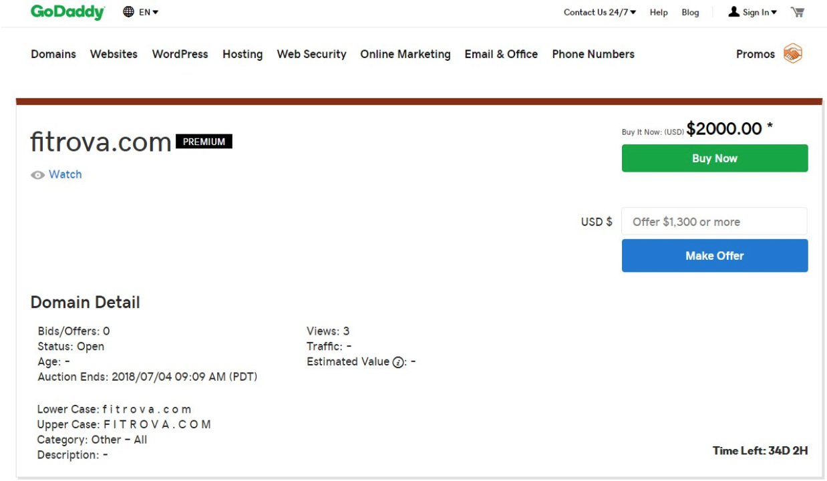
Task: Open the EN language dropdown
Action: click(141, 12)
